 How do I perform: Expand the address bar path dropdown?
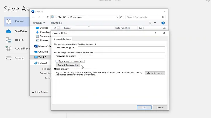click(x=117, y=17)
